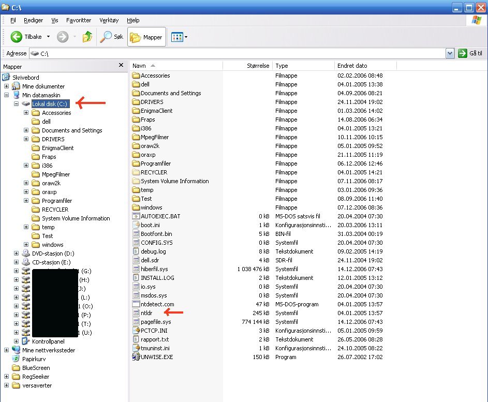
Task: Sort by the Størrelse column header
Action: (248, 66)
